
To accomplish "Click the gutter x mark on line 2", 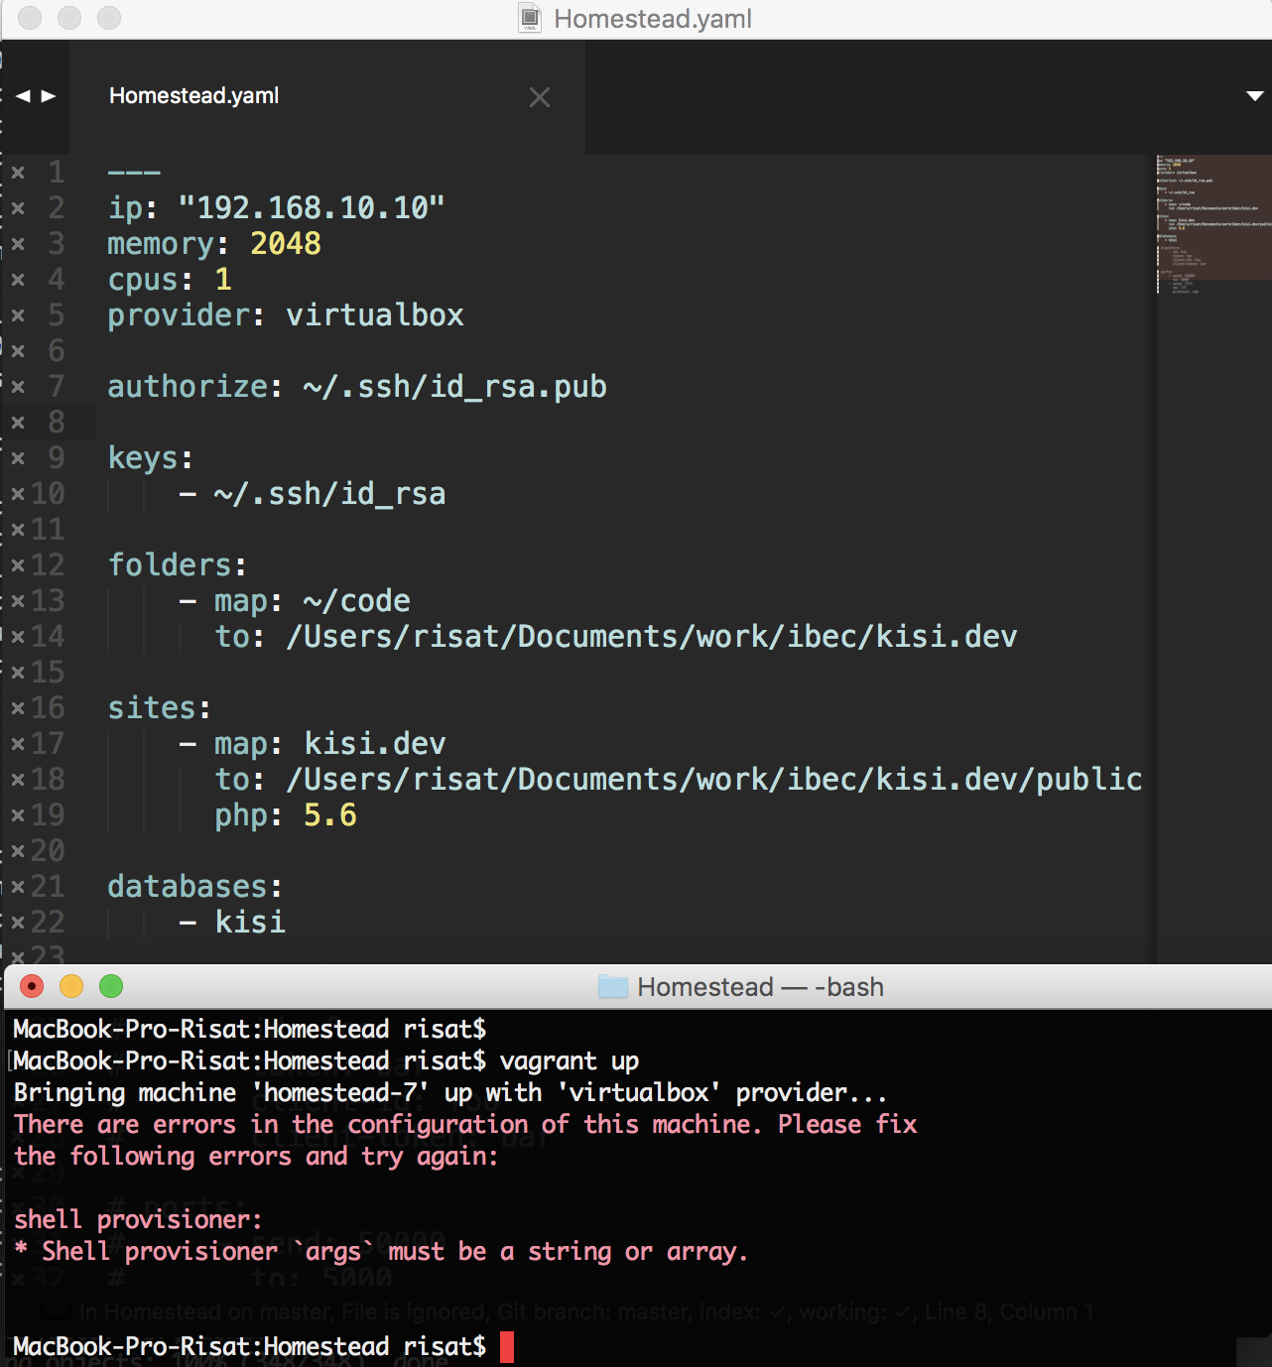I will point(18,208).
